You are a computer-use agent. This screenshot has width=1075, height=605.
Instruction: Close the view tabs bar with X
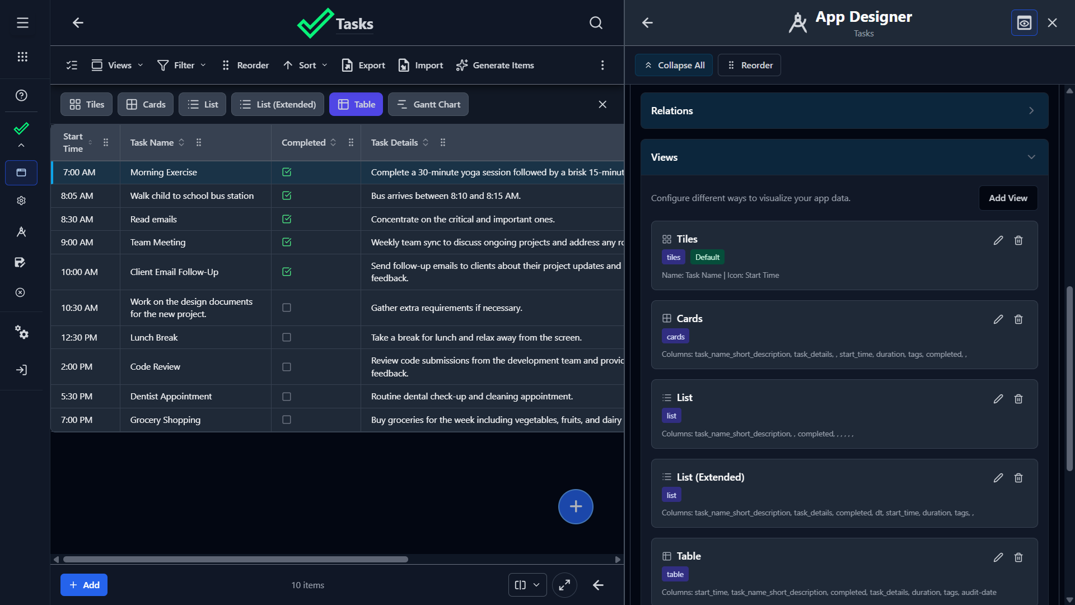point(602,104)
